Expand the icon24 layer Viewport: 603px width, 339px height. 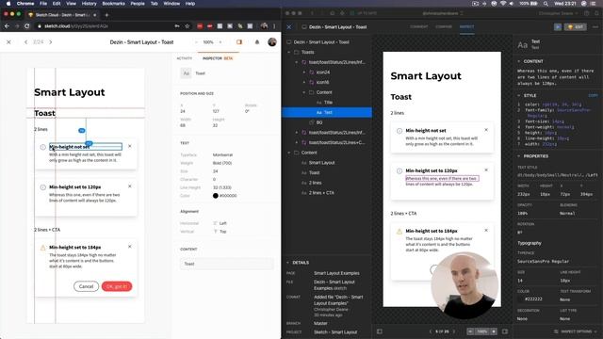(x=303, y=72)
